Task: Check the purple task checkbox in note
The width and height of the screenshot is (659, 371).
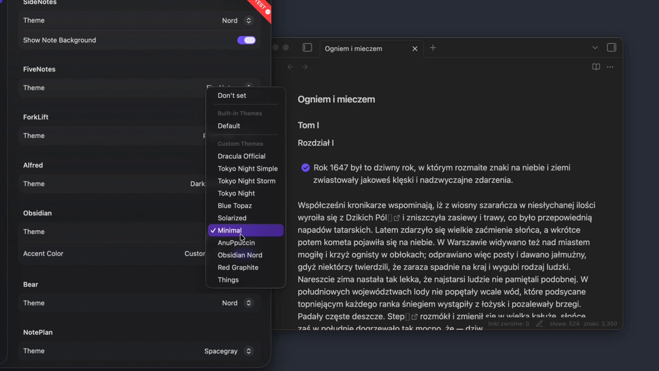Action: (x=305, y=168)
